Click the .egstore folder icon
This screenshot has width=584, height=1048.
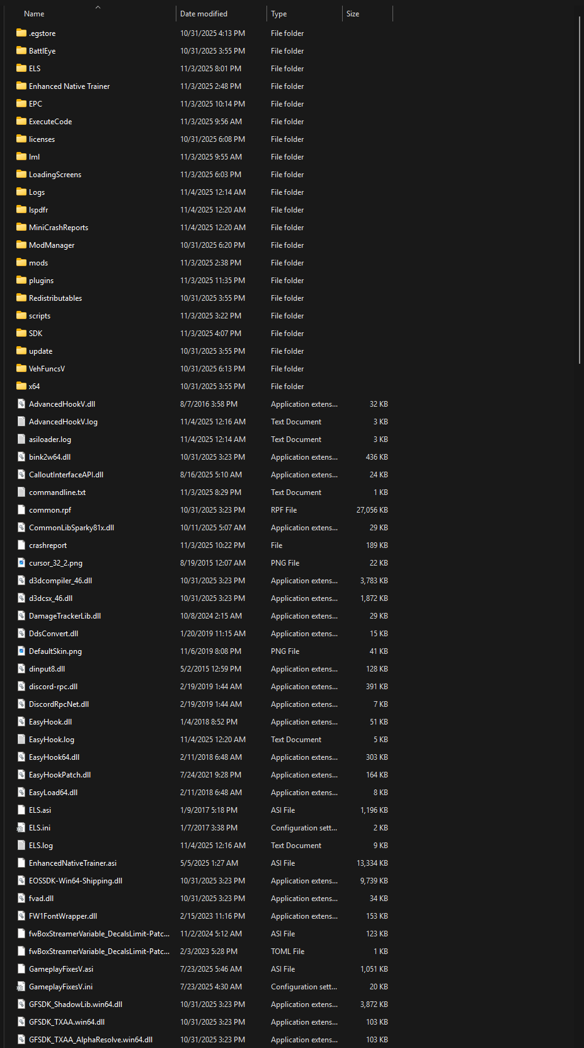(21, 33)
